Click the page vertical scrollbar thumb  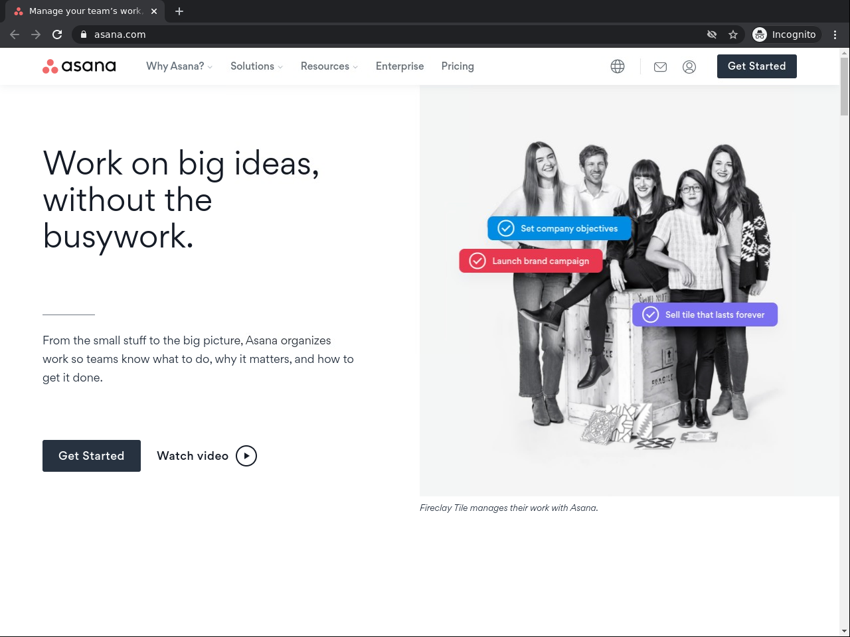point(845,86)
